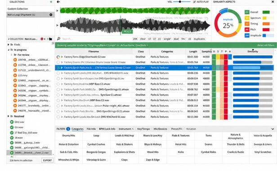Select the radio circle for Factory.Snares row

(58, 62)
